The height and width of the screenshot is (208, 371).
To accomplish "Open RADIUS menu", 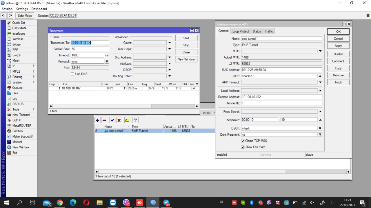I will [18, 104].
